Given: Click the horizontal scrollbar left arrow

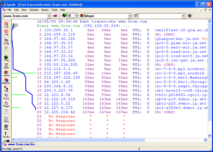Looking at the screenshot, I should point(14,140).
